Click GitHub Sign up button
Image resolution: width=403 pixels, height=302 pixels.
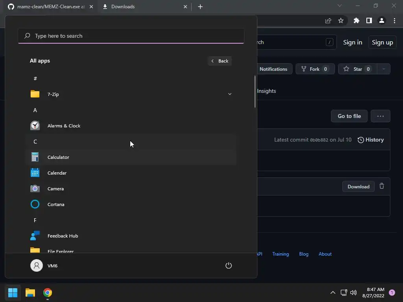[x=383, y=42]
